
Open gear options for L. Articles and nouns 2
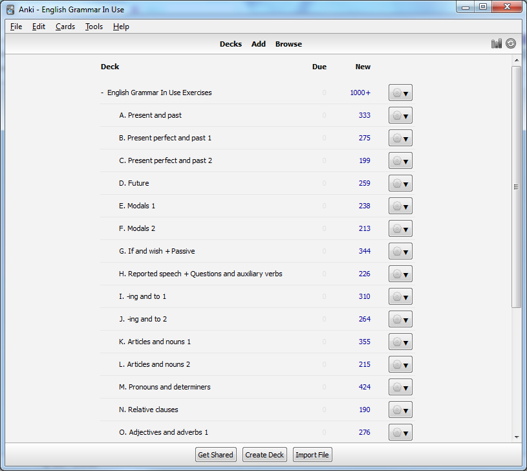400,364
